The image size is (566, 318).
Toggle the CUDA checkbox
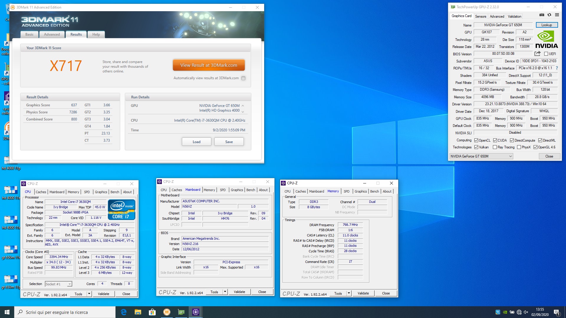click(495, 140)
